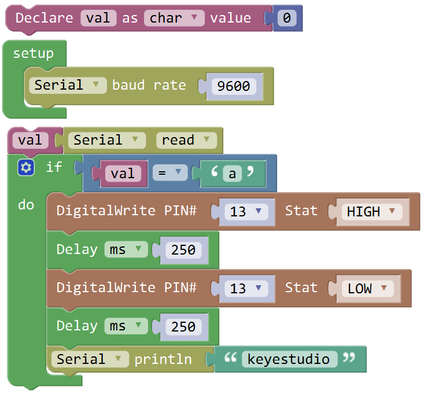The image size is (428, 394).
Task: Click the gear icon on the if block
Action: (x=26, y=168)
